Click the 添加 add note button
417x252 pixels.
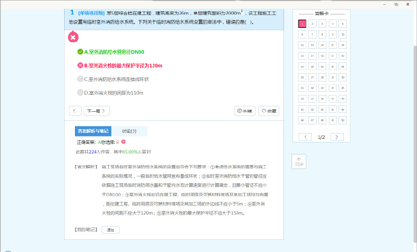click(110, 230)
